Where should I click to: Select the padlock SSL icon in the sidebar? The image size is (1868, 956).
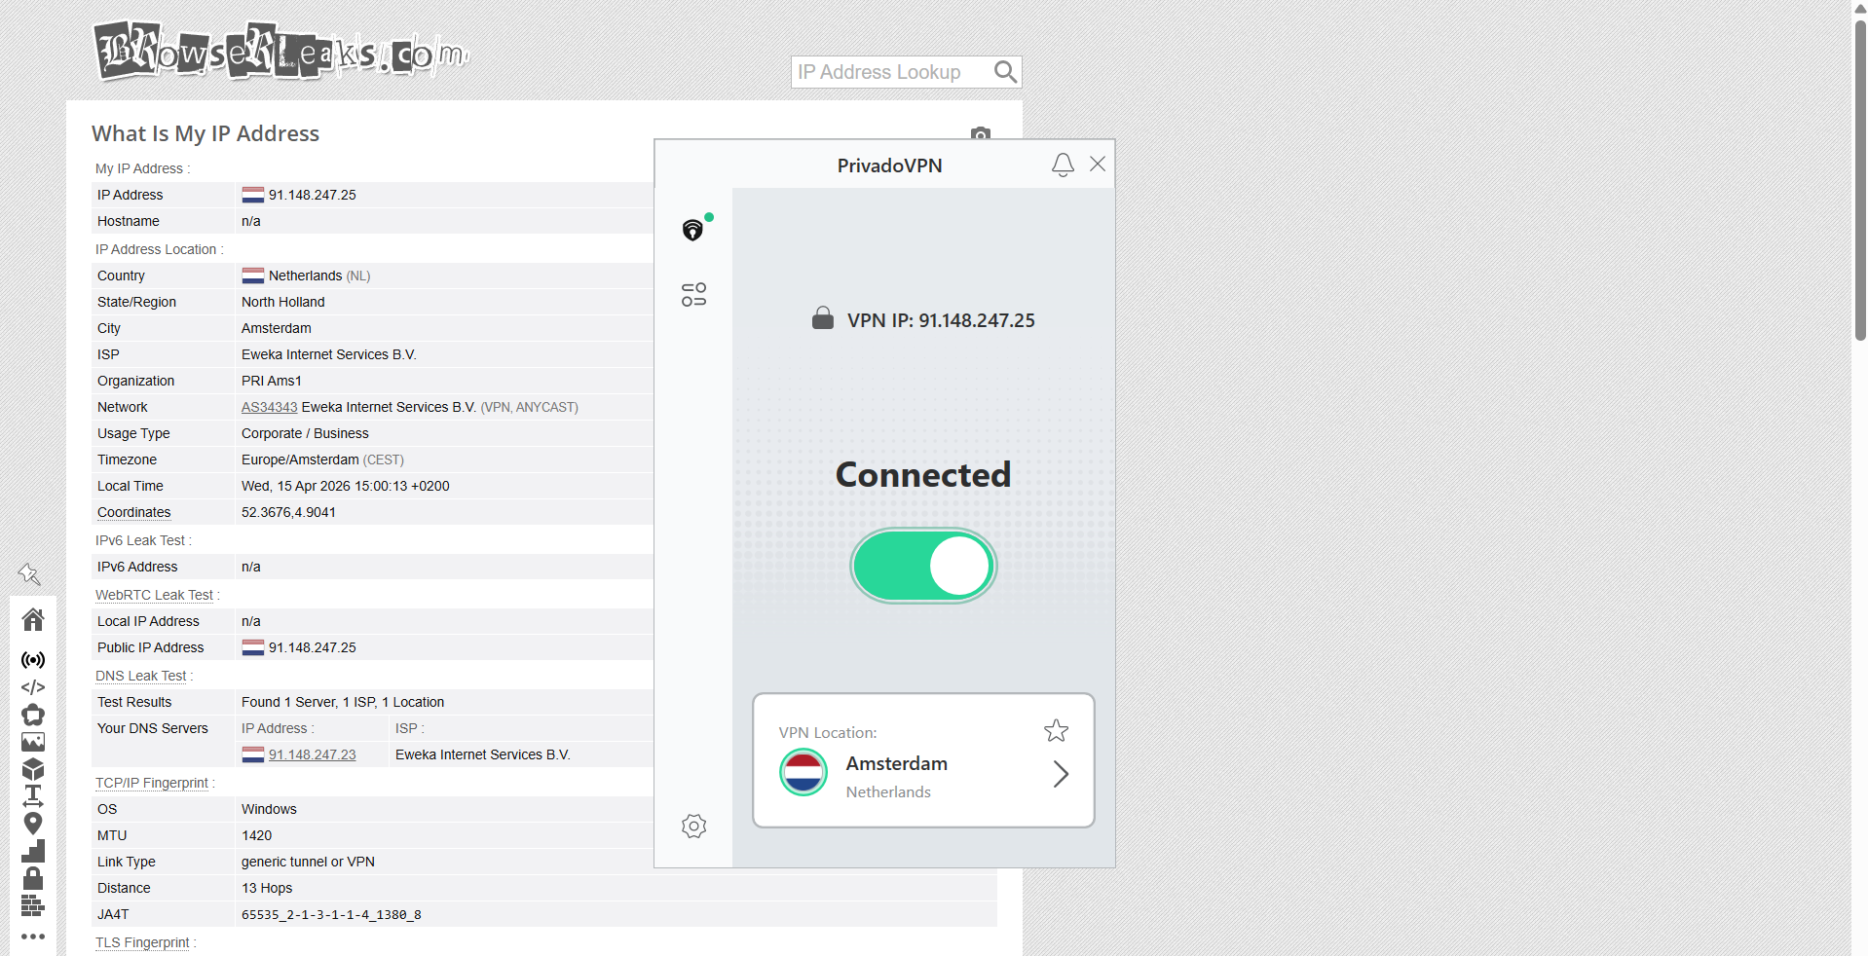point(33,878)
